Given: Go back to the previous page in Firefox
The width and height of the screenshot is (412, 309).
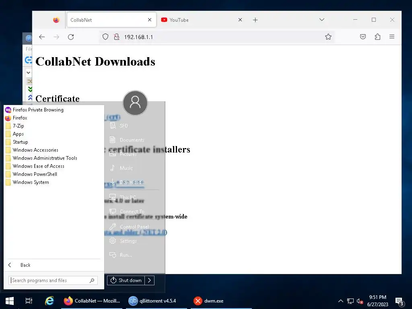Looking at the screenshot, I should [x=42, y=37].
